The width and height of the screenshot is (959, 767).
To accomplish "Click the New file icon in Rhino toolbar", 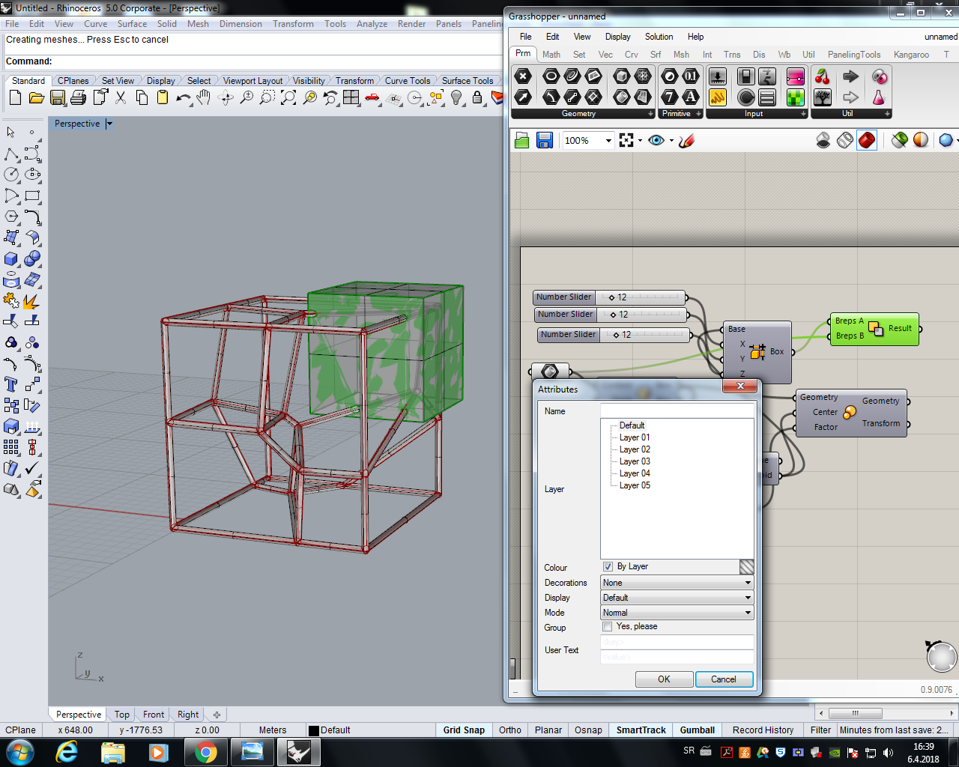I will coord(15,97).
